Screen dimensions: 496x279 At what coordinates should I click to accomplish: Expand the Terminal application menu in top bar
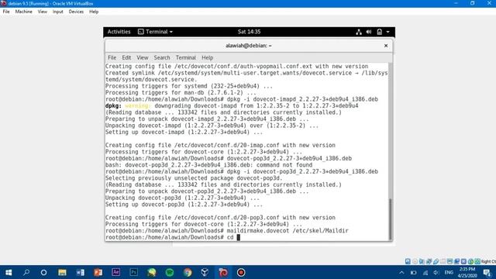coord(155,32)
